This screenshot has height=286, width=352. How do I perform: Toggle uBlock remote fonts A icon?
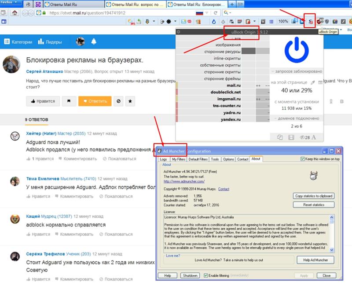(314, 137)
